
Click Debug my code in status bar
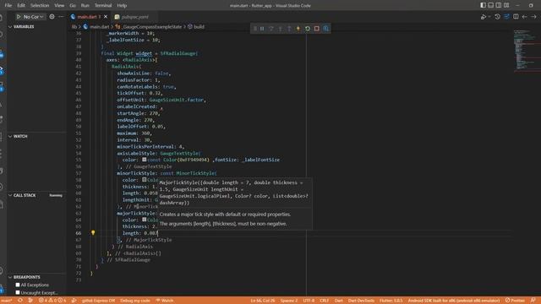click(135, 301)
